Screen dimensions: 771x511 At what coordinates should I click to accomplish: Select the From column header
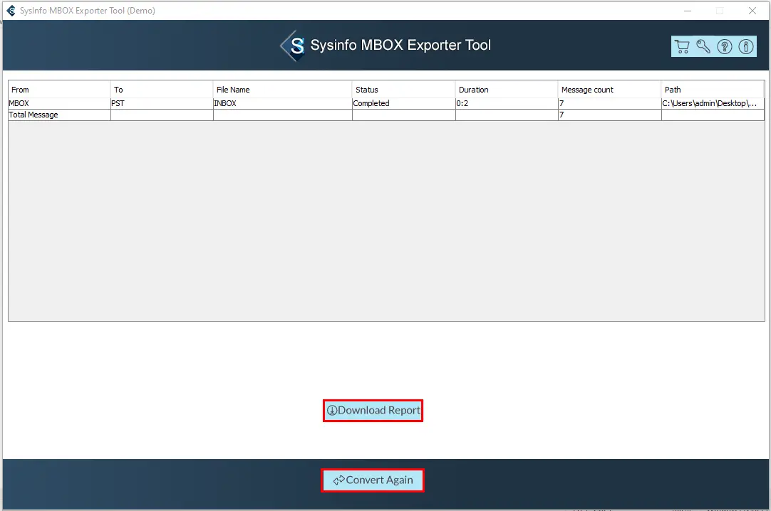pos(59,90)
